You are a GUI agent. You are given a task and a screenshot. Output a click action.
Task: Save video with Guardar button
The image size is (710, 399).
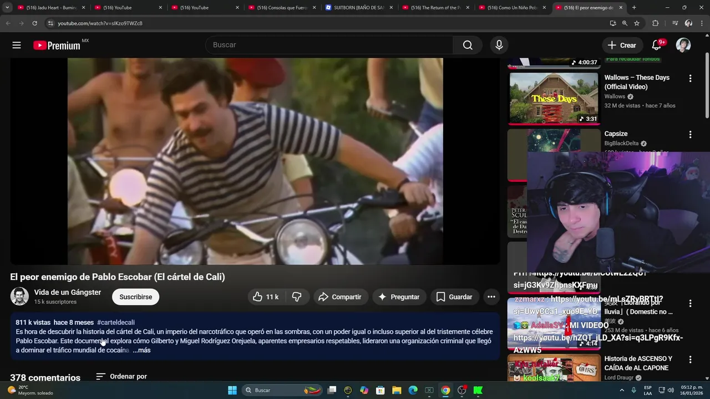[x=454, y=297]
